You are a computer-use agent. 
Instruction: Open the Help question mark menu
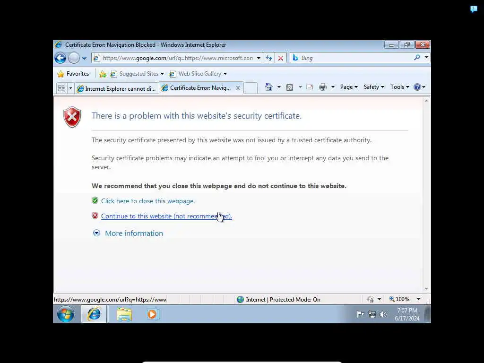(419, 87)
